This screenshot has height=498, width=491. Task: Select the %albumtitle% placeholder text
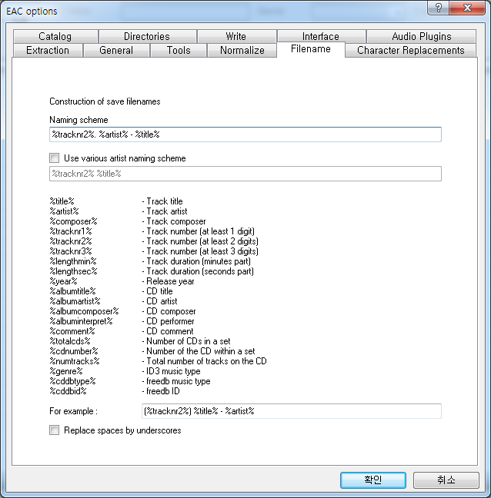tap(72, 291)
